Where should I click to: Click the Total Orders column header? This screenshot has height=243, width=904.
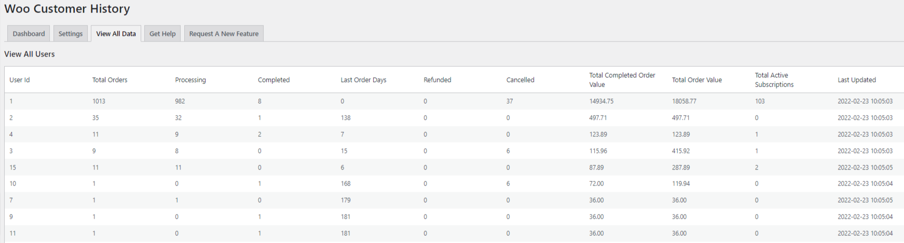pos(109,80)
